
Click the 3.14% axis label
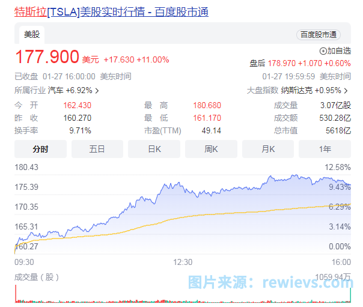(x=340, y=226)
